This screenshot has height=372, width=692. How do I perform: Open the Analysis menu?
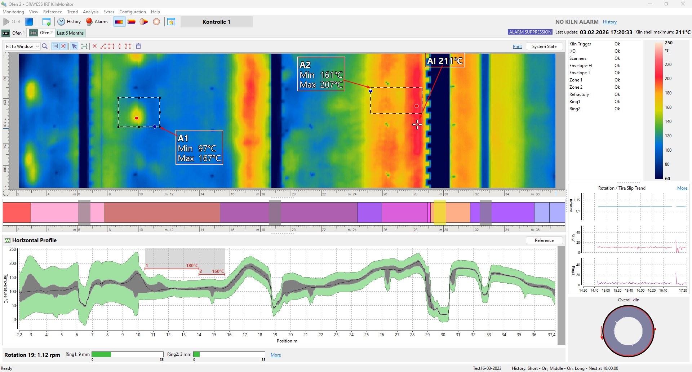click(90, 12)
